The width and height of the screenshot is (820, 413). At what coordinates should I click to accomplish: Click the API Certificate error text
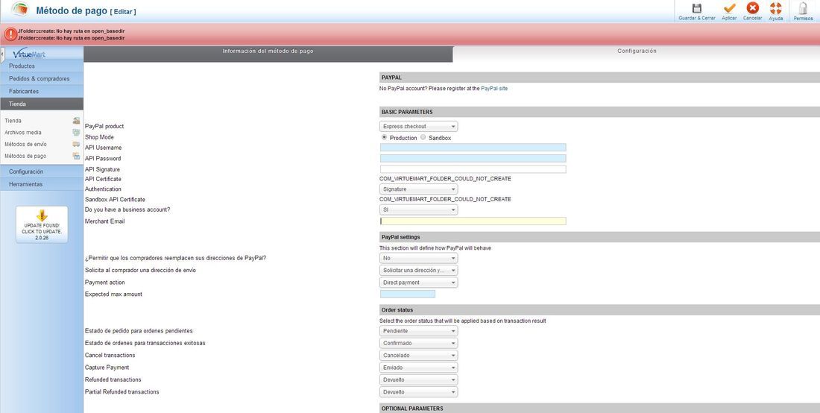point(445,179)
